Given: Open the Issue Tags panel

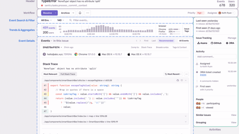Looking at the screenshot, I should click(x=187, y=30).
